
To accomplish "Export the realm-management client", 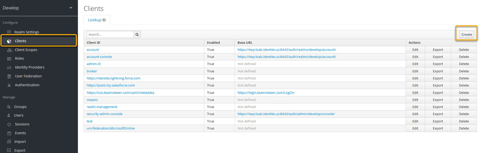I will click(438, 107).
